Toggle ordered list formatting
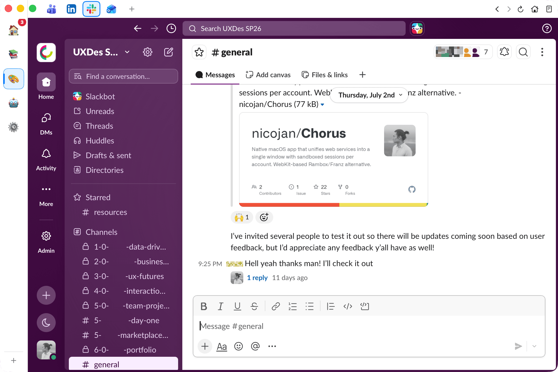The image size is (558, 372). coord(292,306)
